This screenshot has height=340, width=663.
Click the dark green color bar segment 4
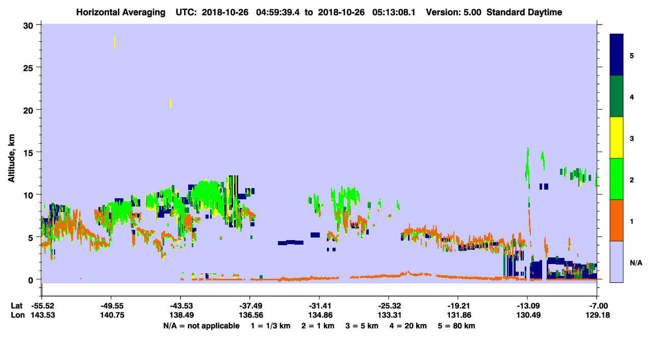(x=617, y=96)
